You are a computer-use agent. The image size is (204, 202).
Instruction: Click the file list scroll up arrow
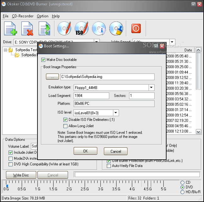[x=198, y=50]
